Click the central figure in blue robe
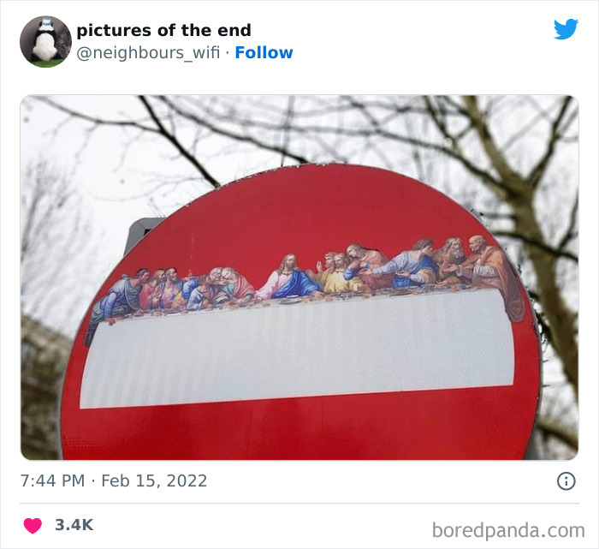The height and width of the screenshot is (549, 599). (x=289, y=277)
